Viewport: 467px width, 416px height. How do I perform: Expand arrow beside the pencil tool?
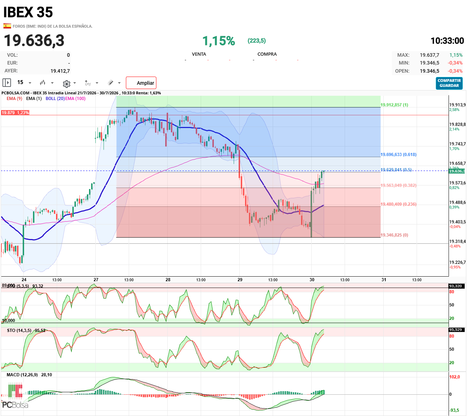click(x=119, y=83)
